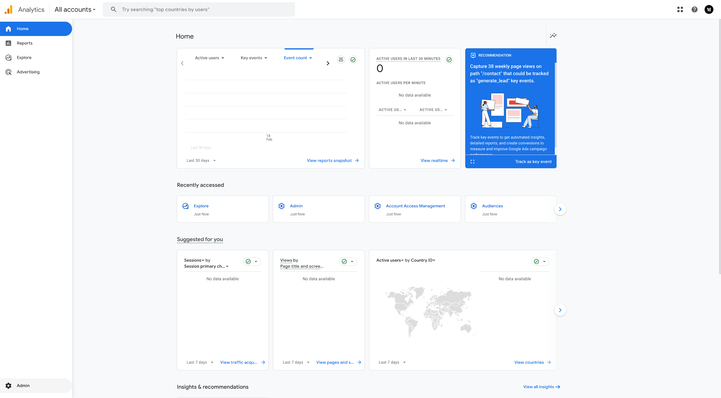721x398 pixels.
Task: Expand the recommendation card fullscreen icon
Action: pyautogui.click(x=473, y=162)
